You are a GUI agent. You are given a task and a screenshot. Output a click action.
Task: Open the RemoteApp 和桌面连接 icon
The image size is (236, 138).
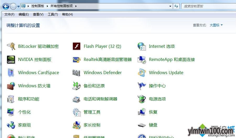point(142,60)
